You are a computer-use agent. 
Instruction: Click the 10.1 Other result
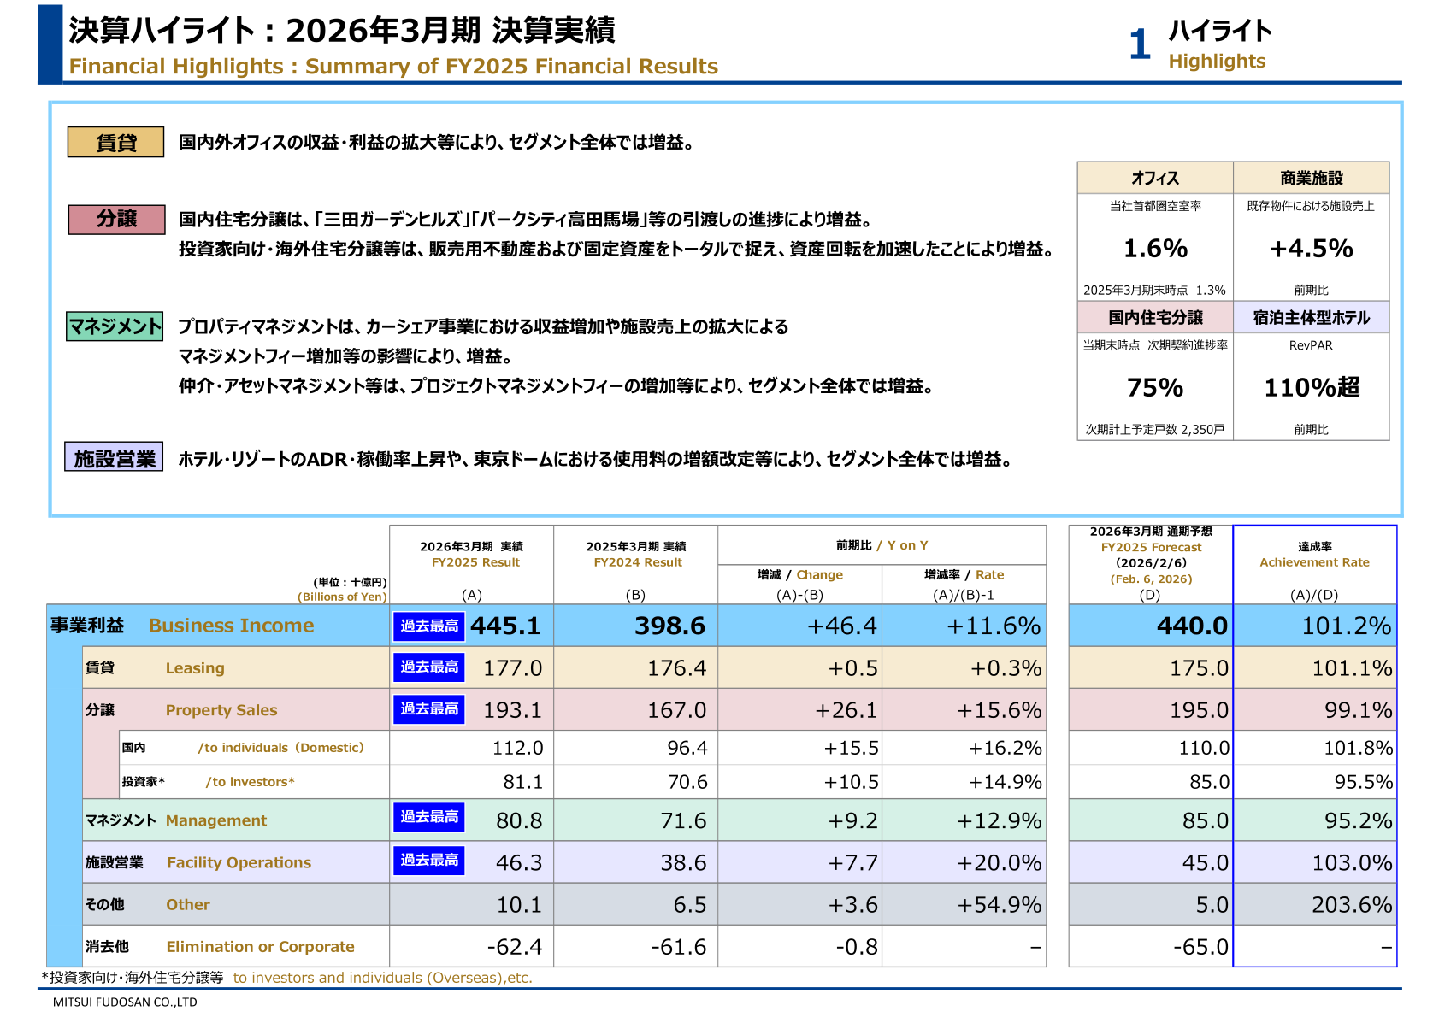coord(519,904)
